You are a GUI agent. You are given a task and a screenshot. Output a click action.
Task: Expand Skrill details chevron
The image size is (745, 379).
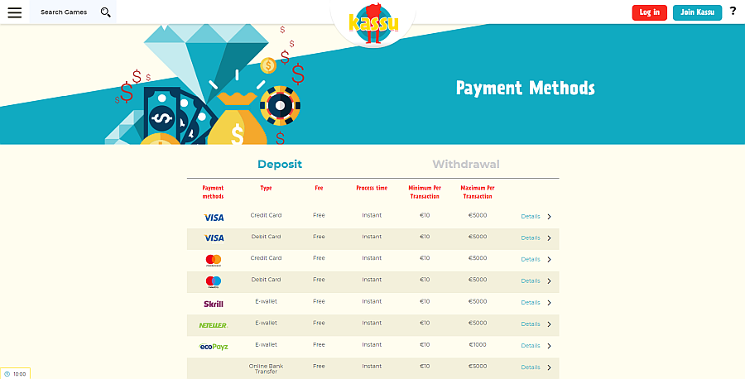point(550,303)
